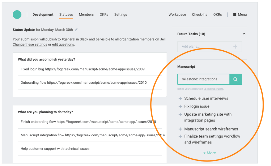
Task: Click plus icon beside 'Update marketing site'
Action: point(180,114)
